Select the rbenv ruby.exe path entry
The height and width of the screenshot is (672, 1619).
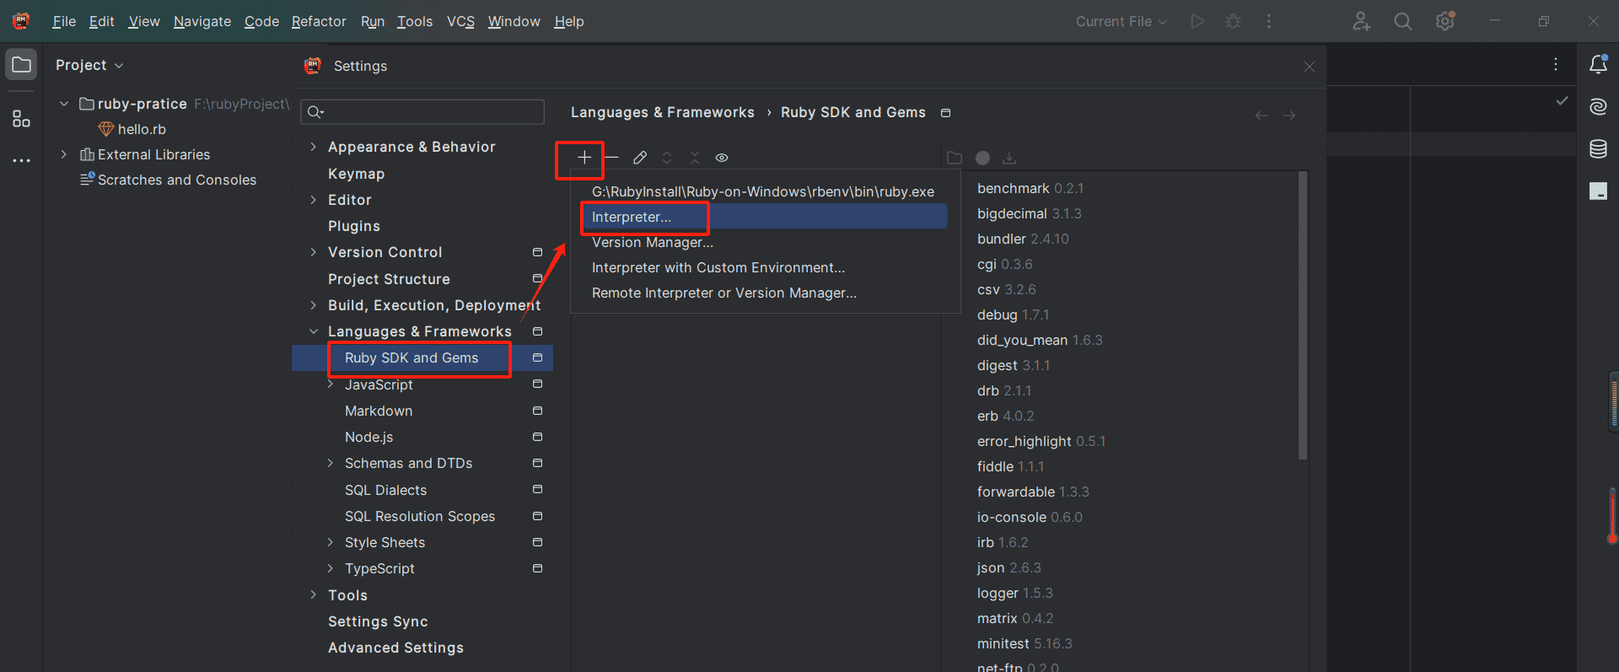coord(764,191)
